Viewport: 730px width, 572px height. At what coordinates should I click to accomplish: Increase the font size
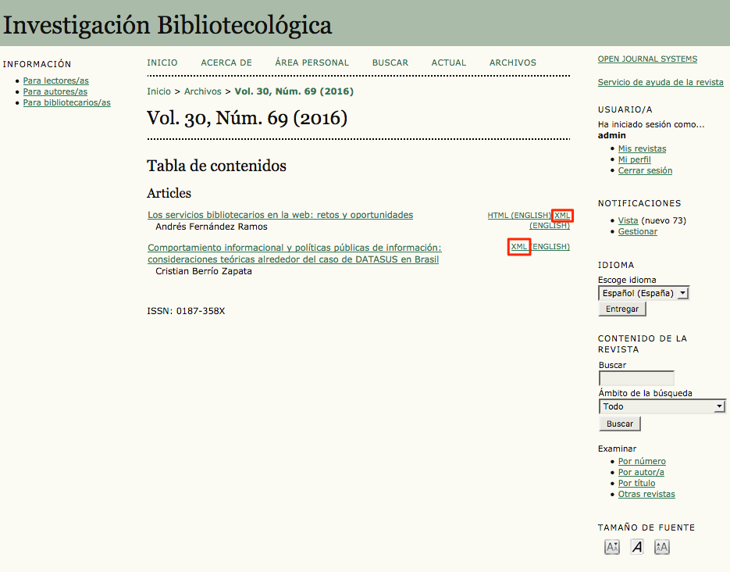[x=661, y=546]
